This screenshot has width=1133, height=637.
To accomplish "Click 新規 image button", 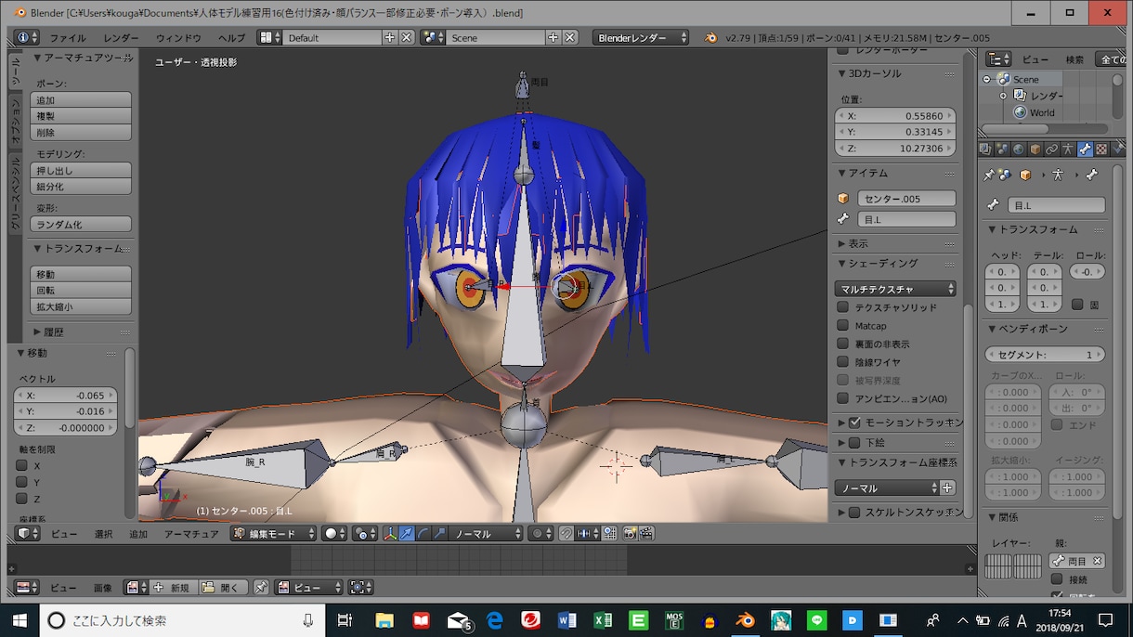I will pos(172,588).
